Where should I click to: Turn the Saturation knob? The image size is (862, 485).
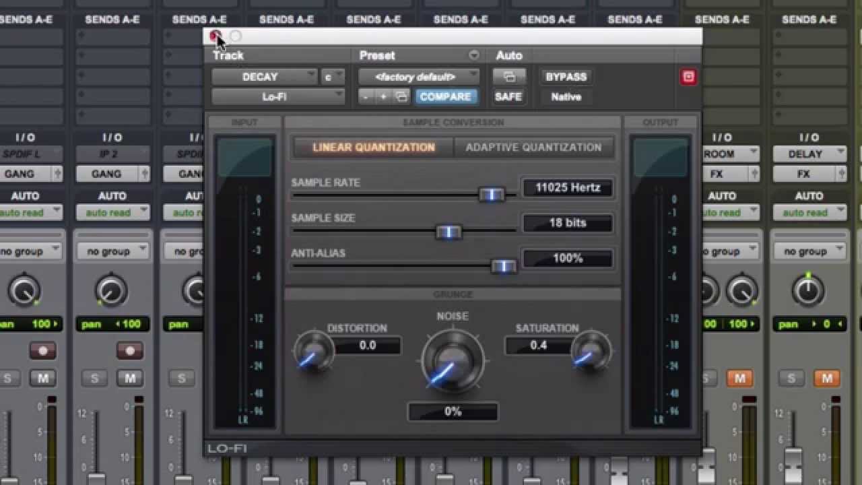591,352
